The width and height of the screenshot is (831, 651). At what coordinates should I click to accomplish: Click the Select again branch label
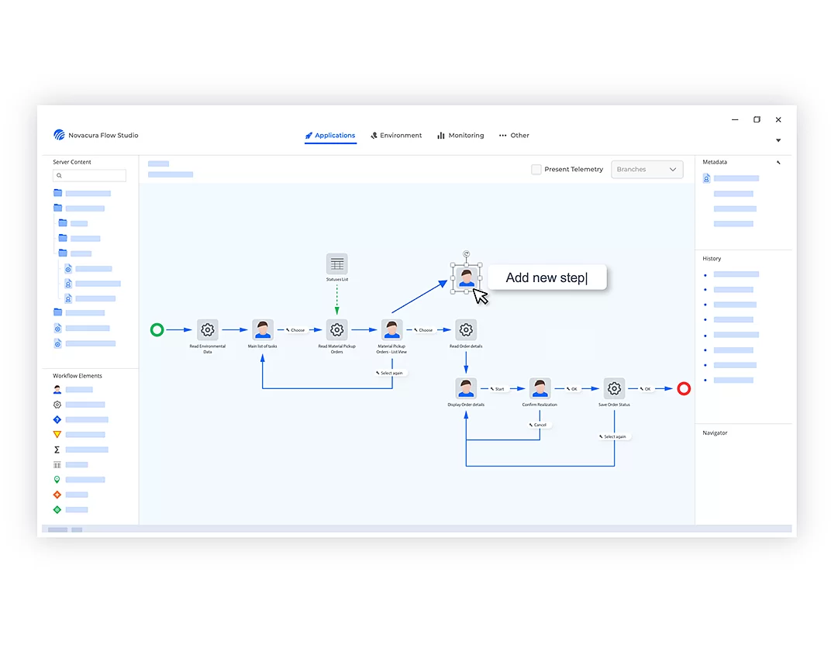click(390, 373)
